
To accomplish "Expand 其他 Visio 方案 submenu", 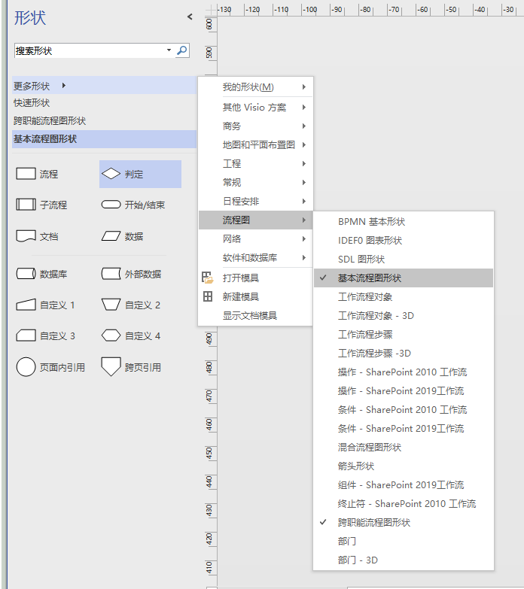I will click(256, 108).
